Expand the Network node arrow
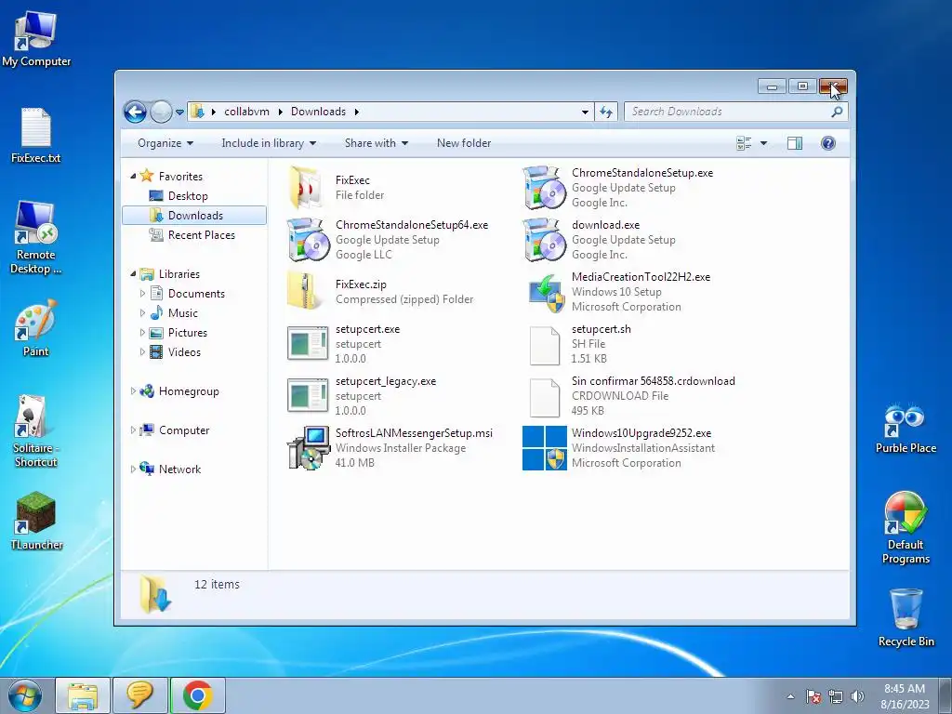This screenshot has height=714, width=952. (134, 469)
